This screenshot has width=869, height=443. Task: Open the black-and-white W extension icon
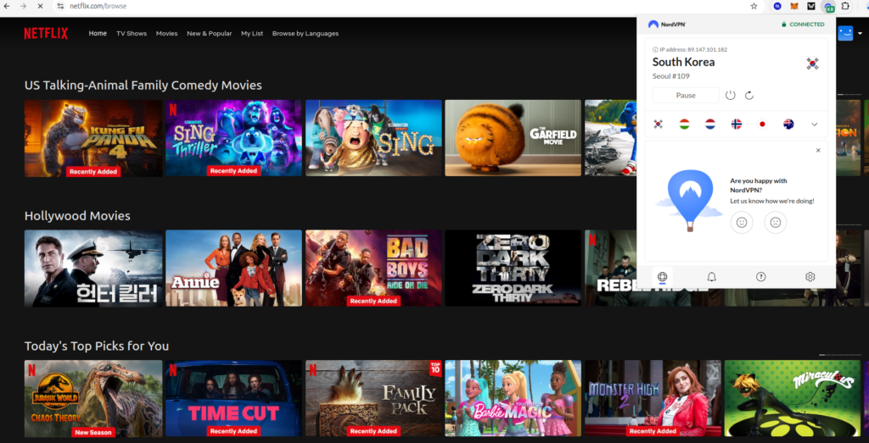click(x=811, y=6)
